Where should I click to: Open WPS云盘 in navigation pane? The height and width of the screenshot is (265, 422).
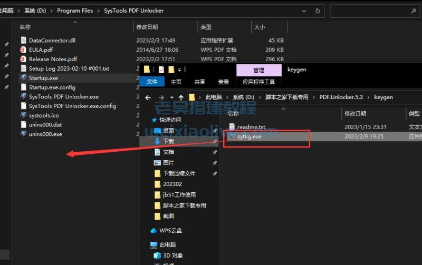point(166,231)
